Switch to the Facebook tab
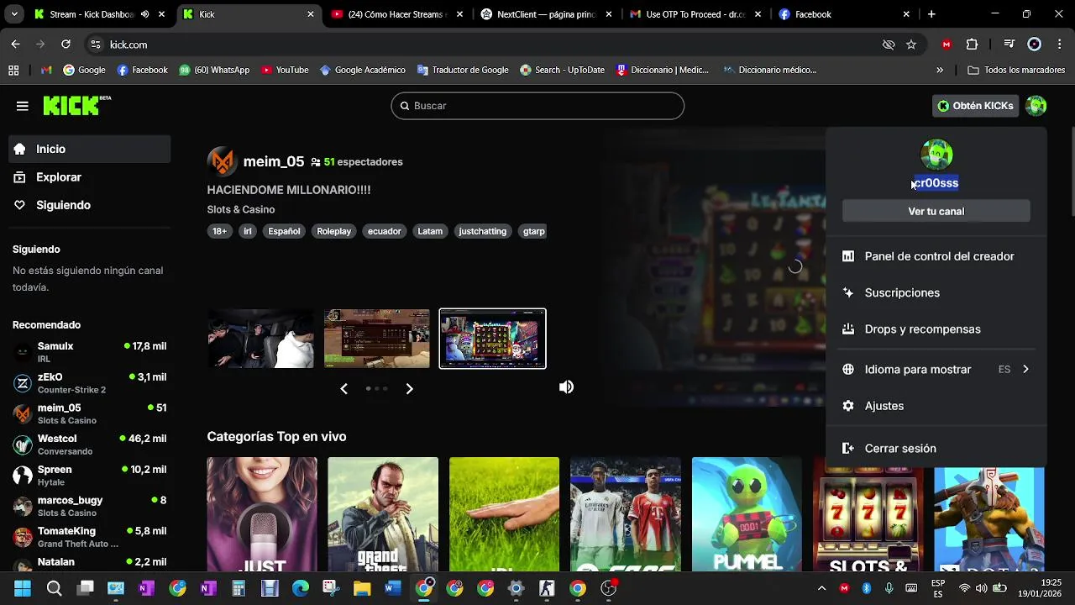 [844, 14]
